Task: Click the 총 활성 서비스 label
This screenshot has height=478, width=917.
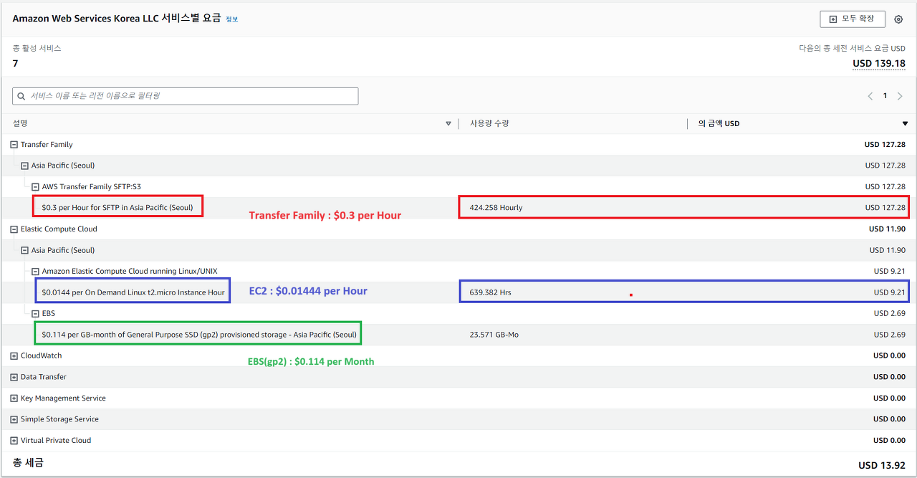Action: pos(37,49)
